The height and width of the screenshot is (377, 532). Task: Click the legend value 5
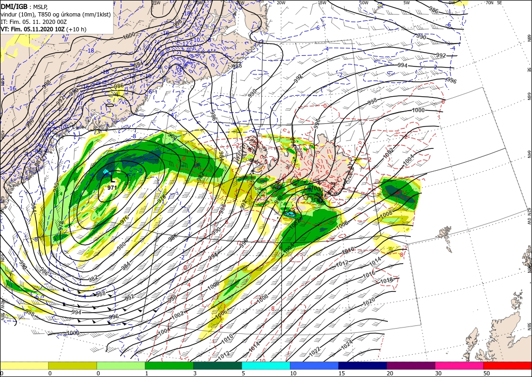pos(244,373)
